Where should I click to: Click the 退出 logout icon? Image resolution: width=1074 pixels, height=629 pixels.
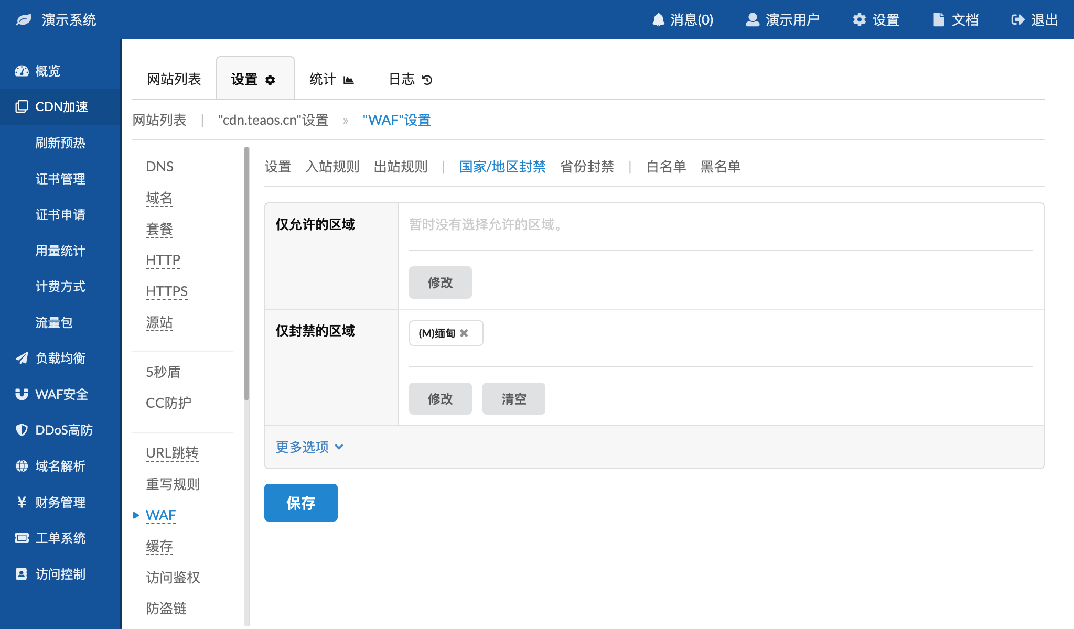(x=1017, y=20)
